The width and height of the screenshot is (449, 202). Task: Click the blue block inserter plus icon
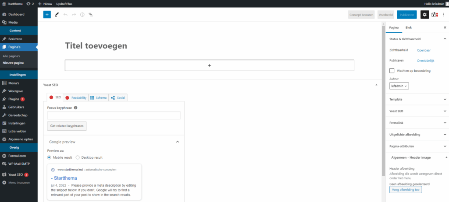click(x=47, y=14)
